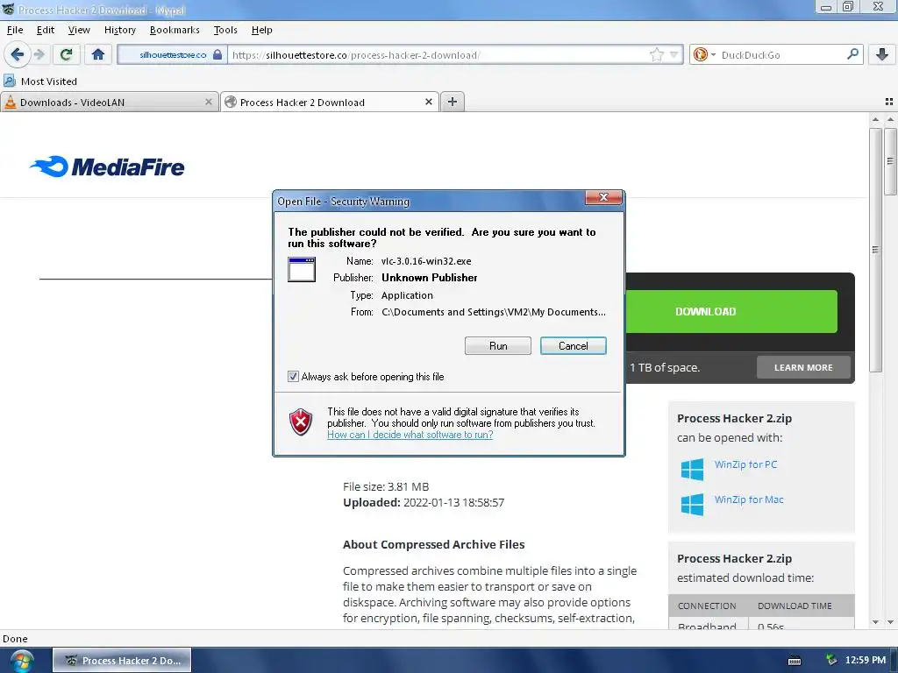Click the DuckDuckGo search input field
Screen dimensions: 898x673
coord(781,55)
